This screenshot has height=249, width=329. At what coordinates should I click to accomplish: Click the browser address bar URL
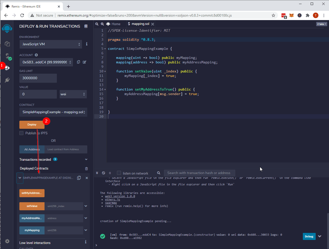tap(145, 15)
